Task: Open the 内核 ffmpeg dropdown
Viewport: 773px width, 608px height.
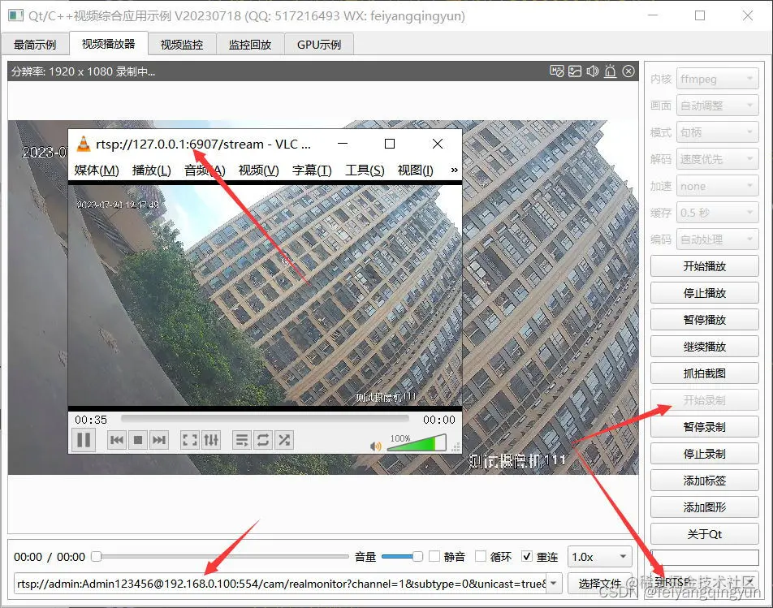Action: (x=717, y=79)
